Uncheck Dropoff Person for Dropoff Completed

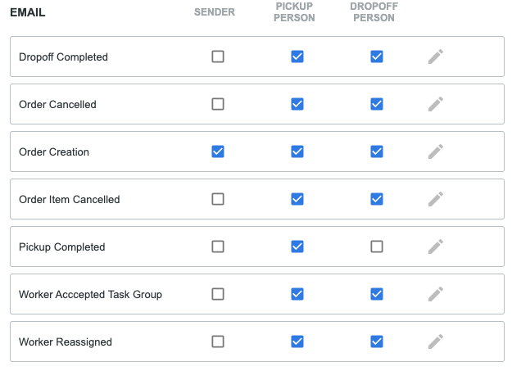click(377, 57)
